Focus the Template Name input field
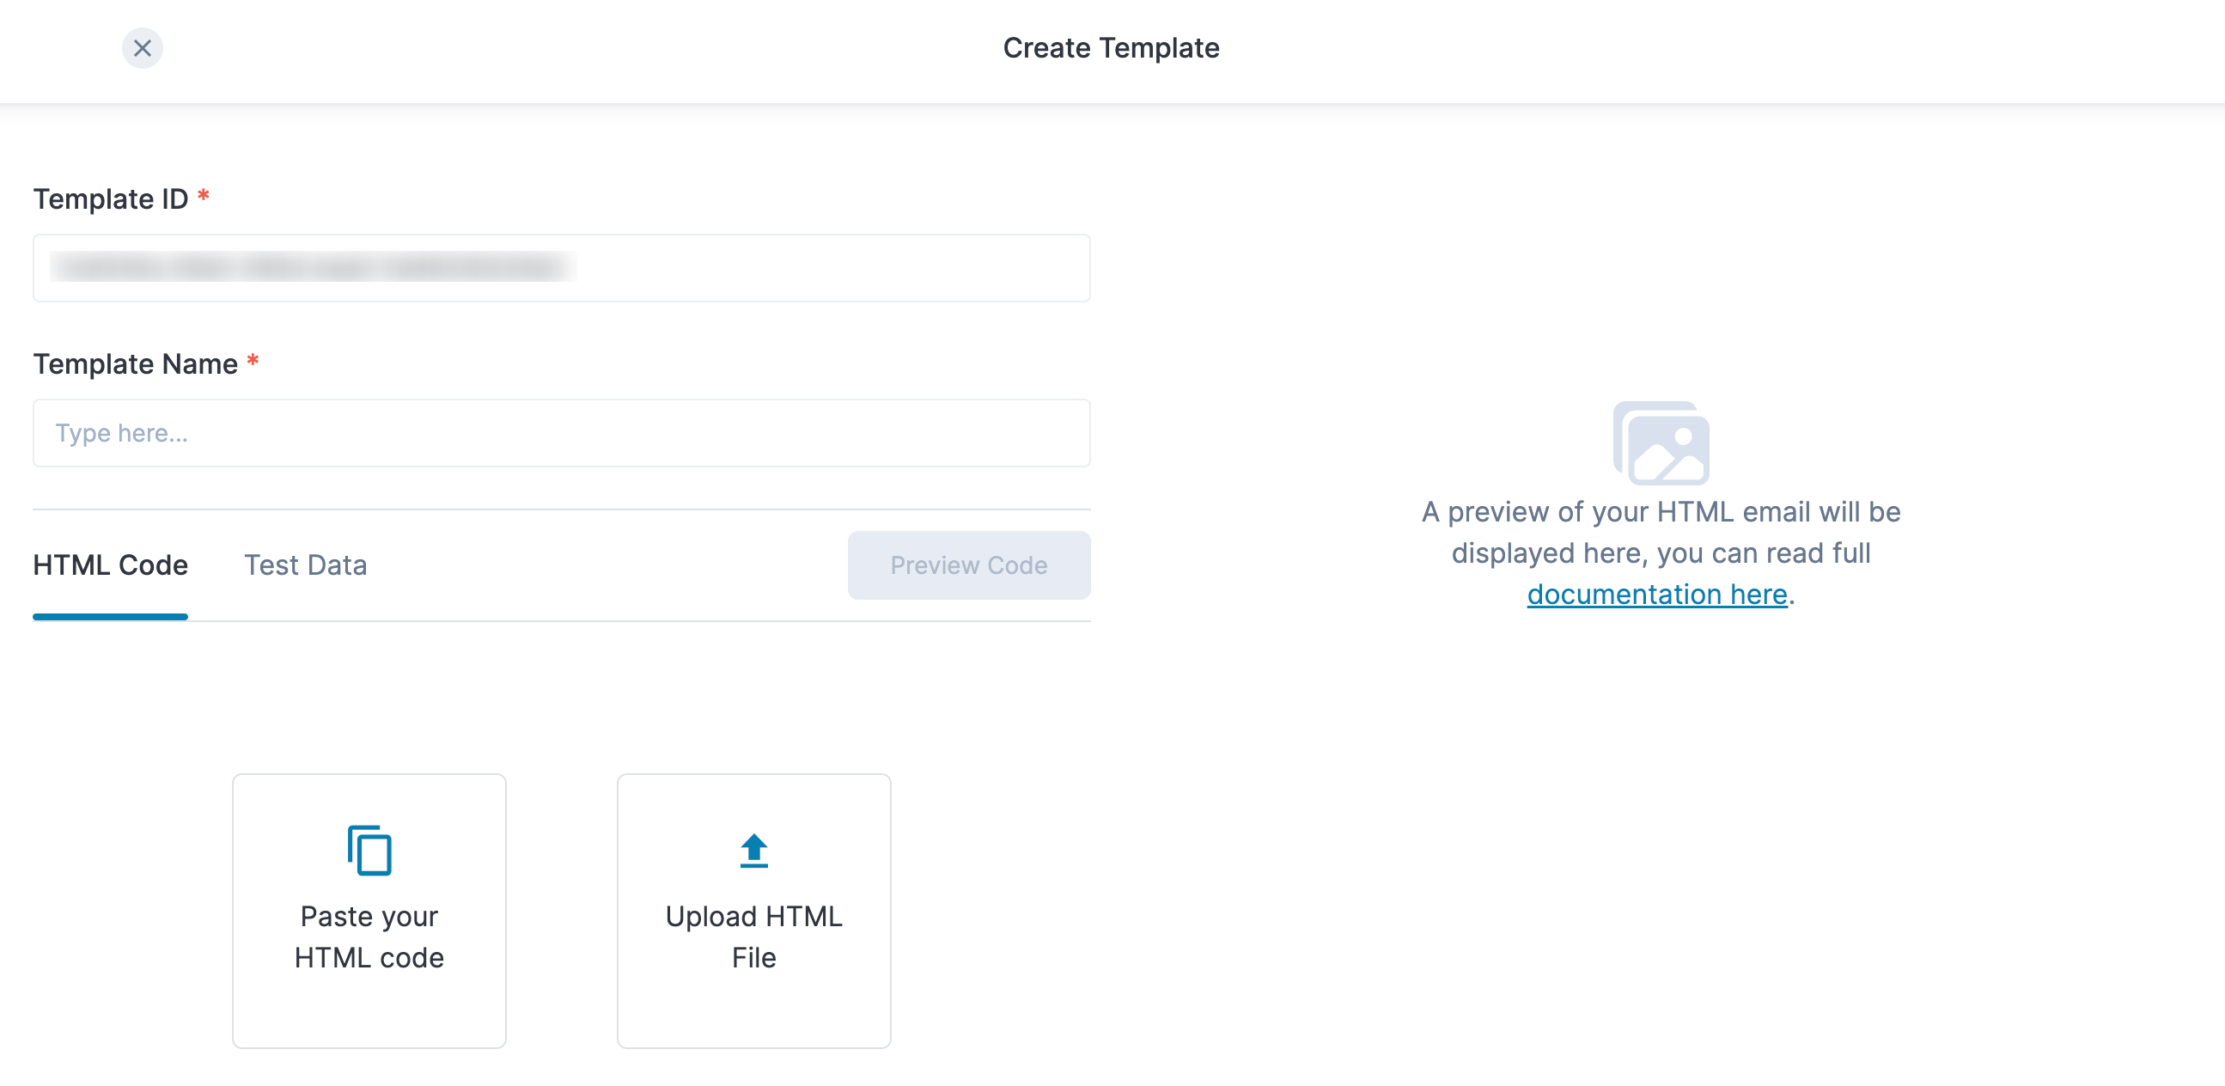2225x1086 pixels. pos(562,433)
